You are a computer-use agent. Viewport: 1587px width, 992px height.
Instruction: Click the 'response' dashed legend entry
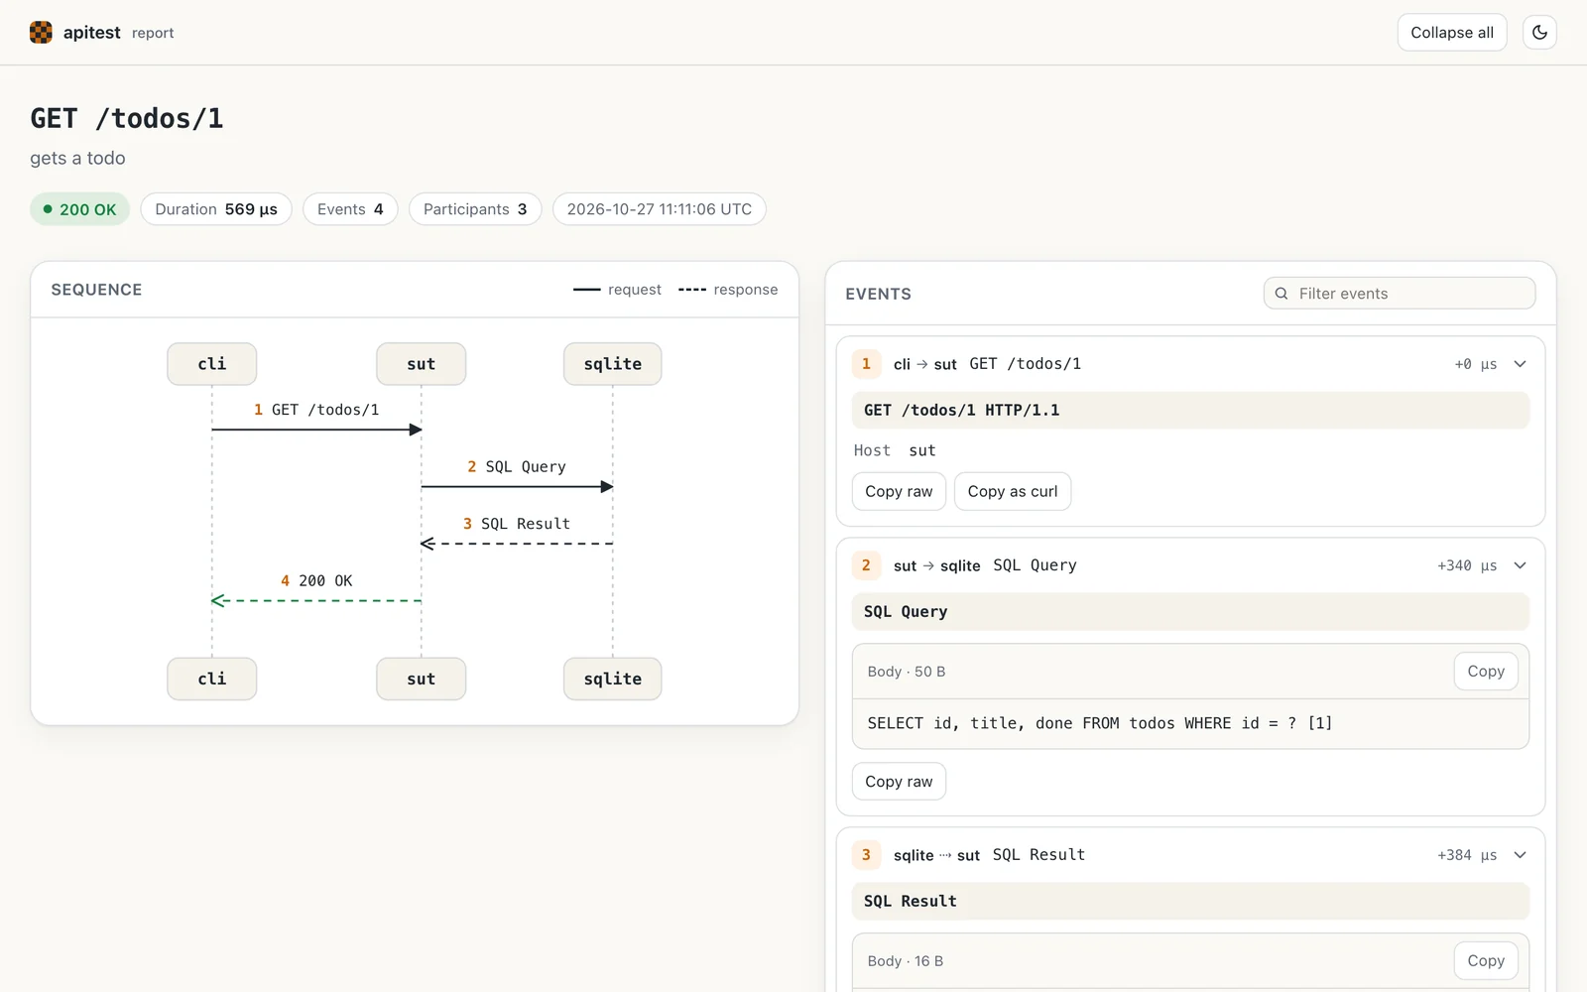click(x=728, y=290)
